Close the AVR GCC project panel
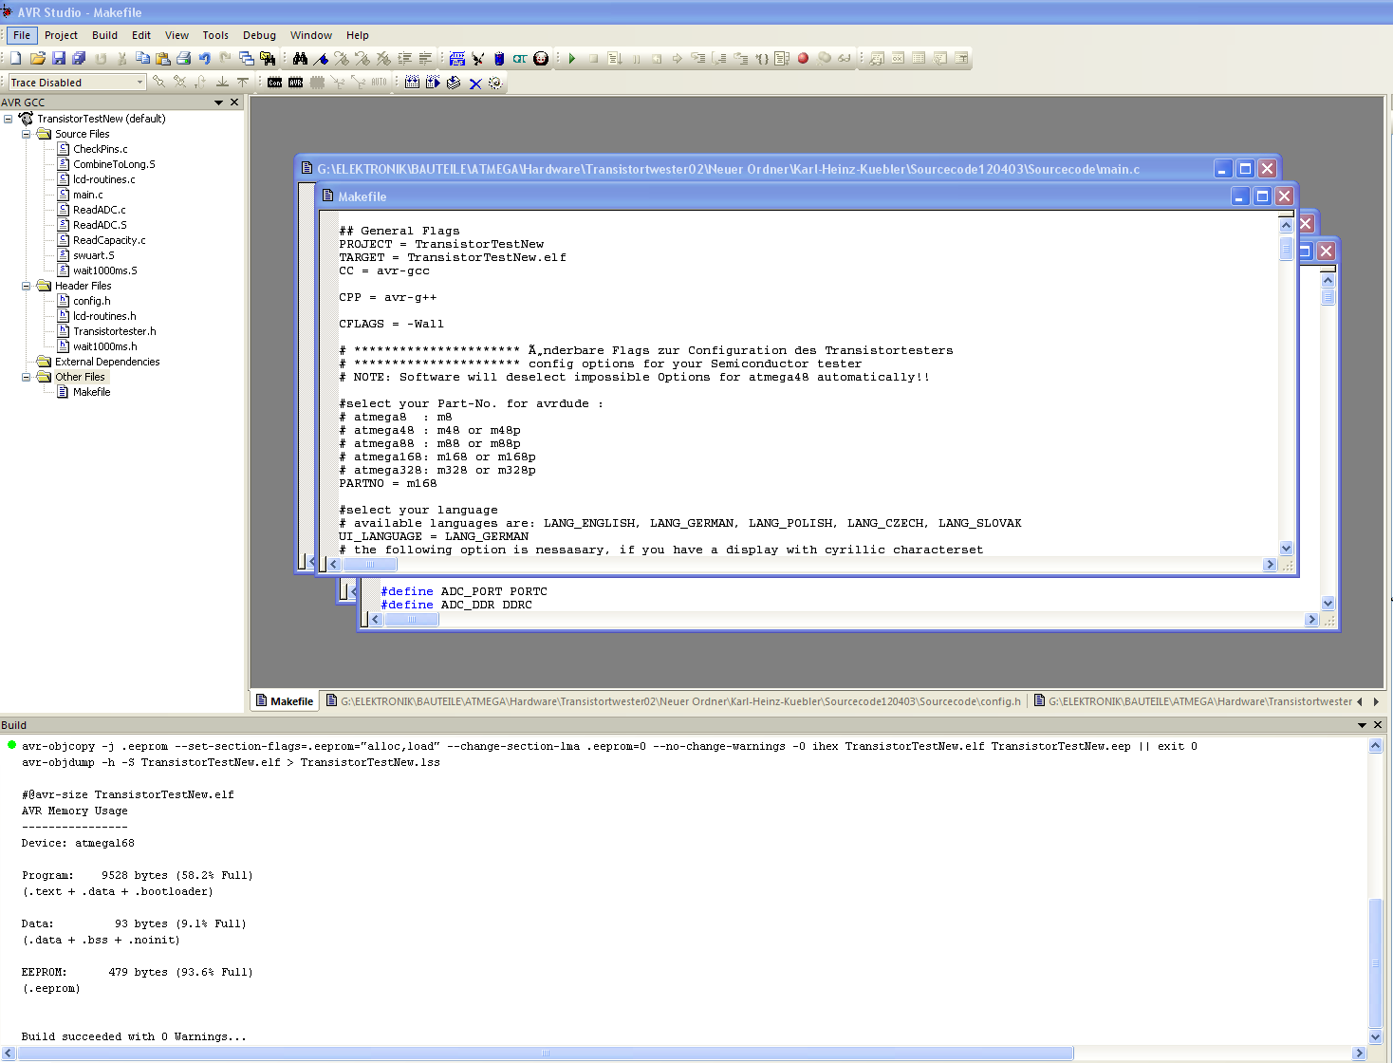Image resolution: width=1393 pixels, height=1063 pixels. (234, 103)
